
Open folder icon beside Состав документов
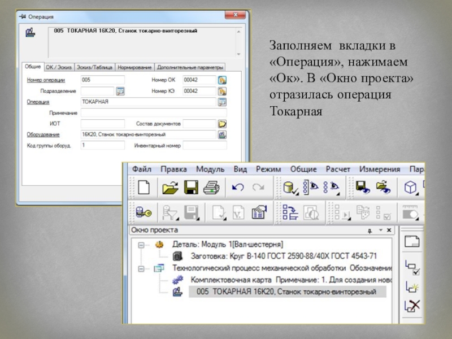(x=222, y=124)
